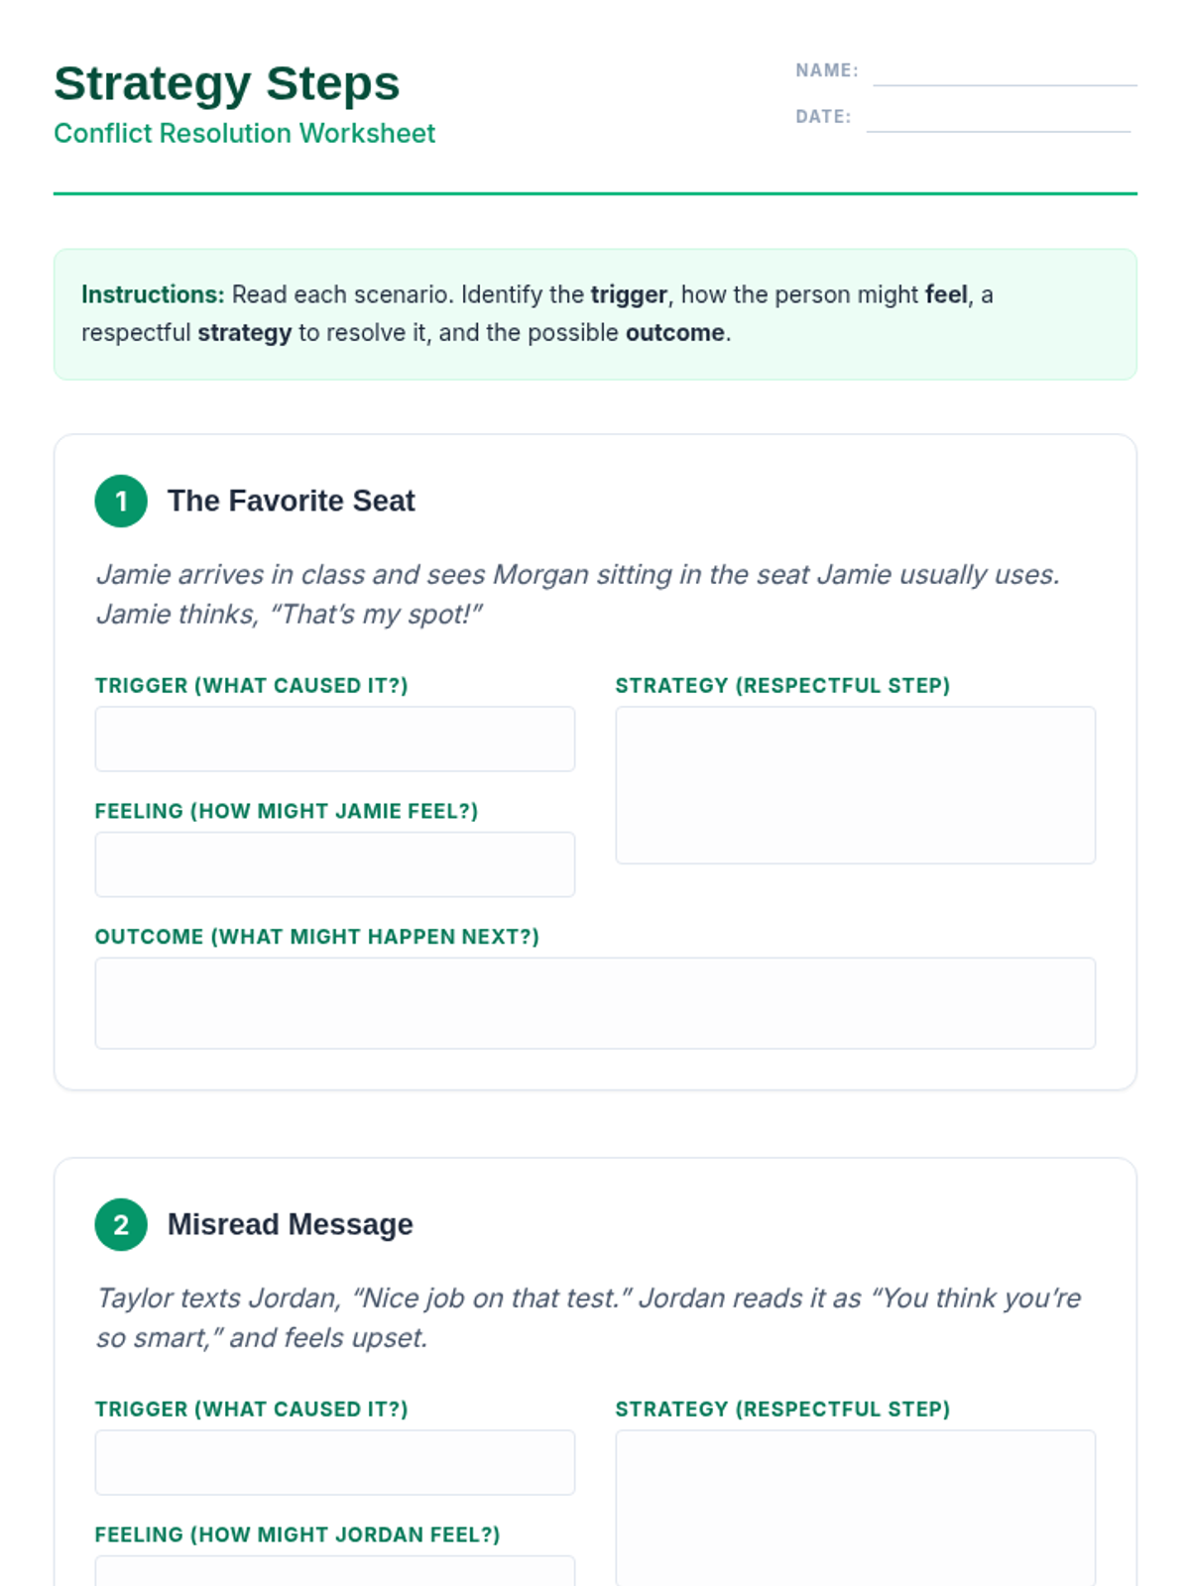Click the Name line field
This screenshot has width=1190, height=1586.
coord(1004,72)
